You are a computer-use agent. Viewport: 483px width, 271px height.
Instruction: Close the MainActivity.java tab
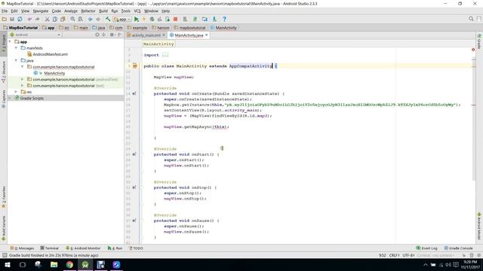[x=207, y=35]
